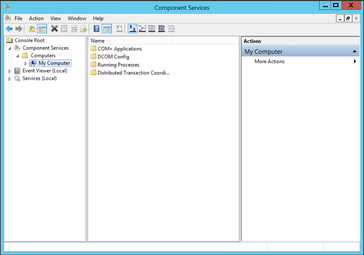
Task: Select Running Processes folder in list
Action: point(118,65)
